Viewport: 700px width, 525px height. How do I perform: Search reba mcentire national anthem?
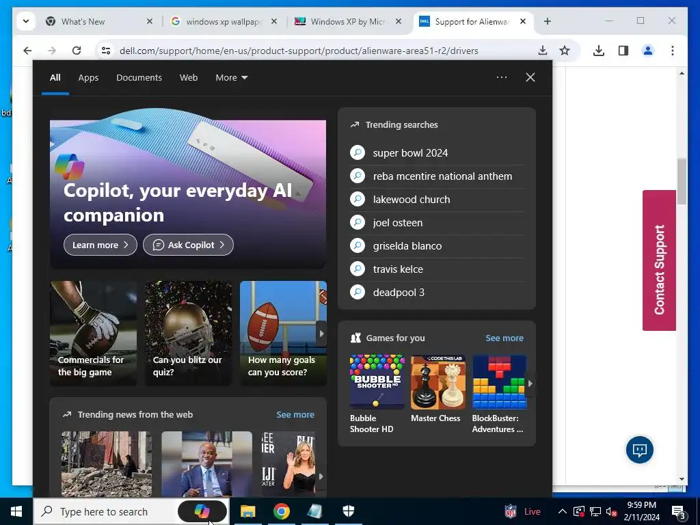click(437, 176)
